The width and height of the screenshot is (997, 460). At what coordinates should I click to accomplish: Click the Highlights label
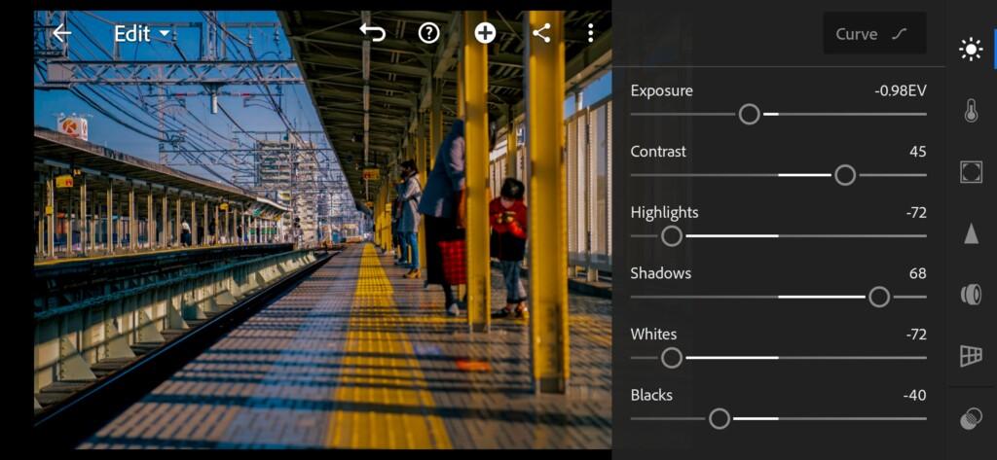664,213
